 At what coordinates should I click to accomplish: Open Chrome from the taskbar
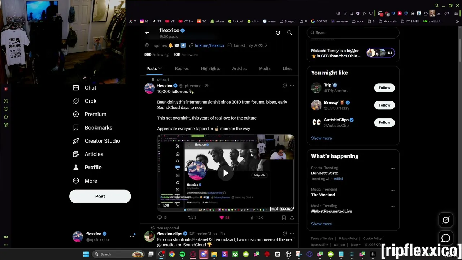pos(172,254)
